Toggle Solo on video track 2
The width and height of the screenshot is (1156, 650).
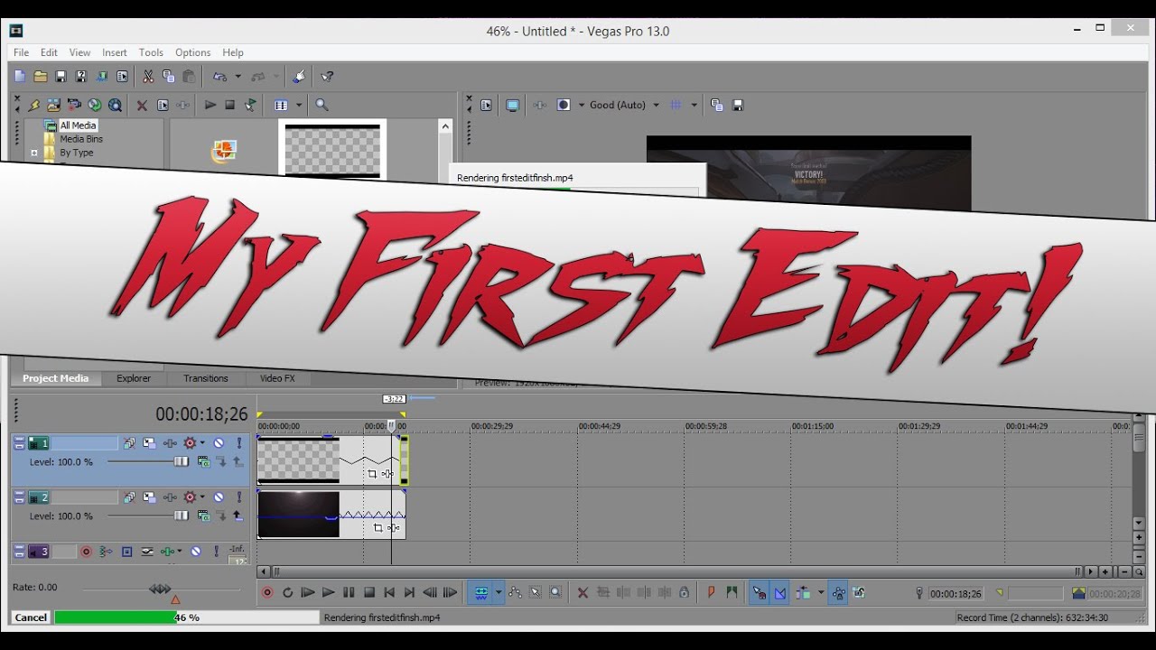[239, 497]
